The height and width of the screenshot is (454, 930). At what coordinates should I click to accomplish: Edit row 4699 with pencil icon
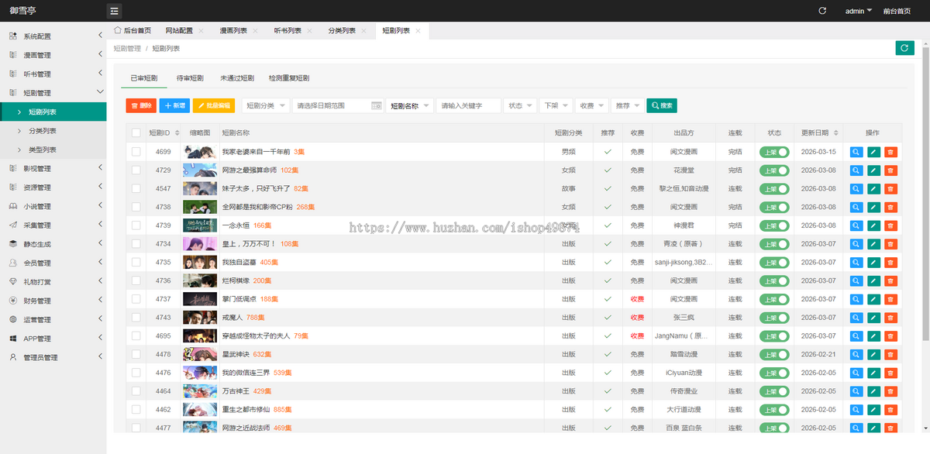click(873, 152)
